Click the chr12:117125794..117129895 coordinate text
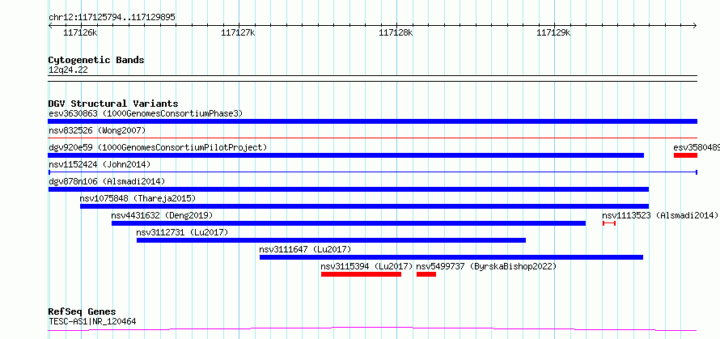 tap(112, 18)
